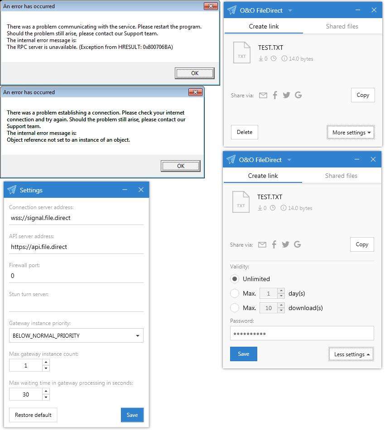Select the Max. day(s) radio button
385x430 pixels.
point(235,293)
